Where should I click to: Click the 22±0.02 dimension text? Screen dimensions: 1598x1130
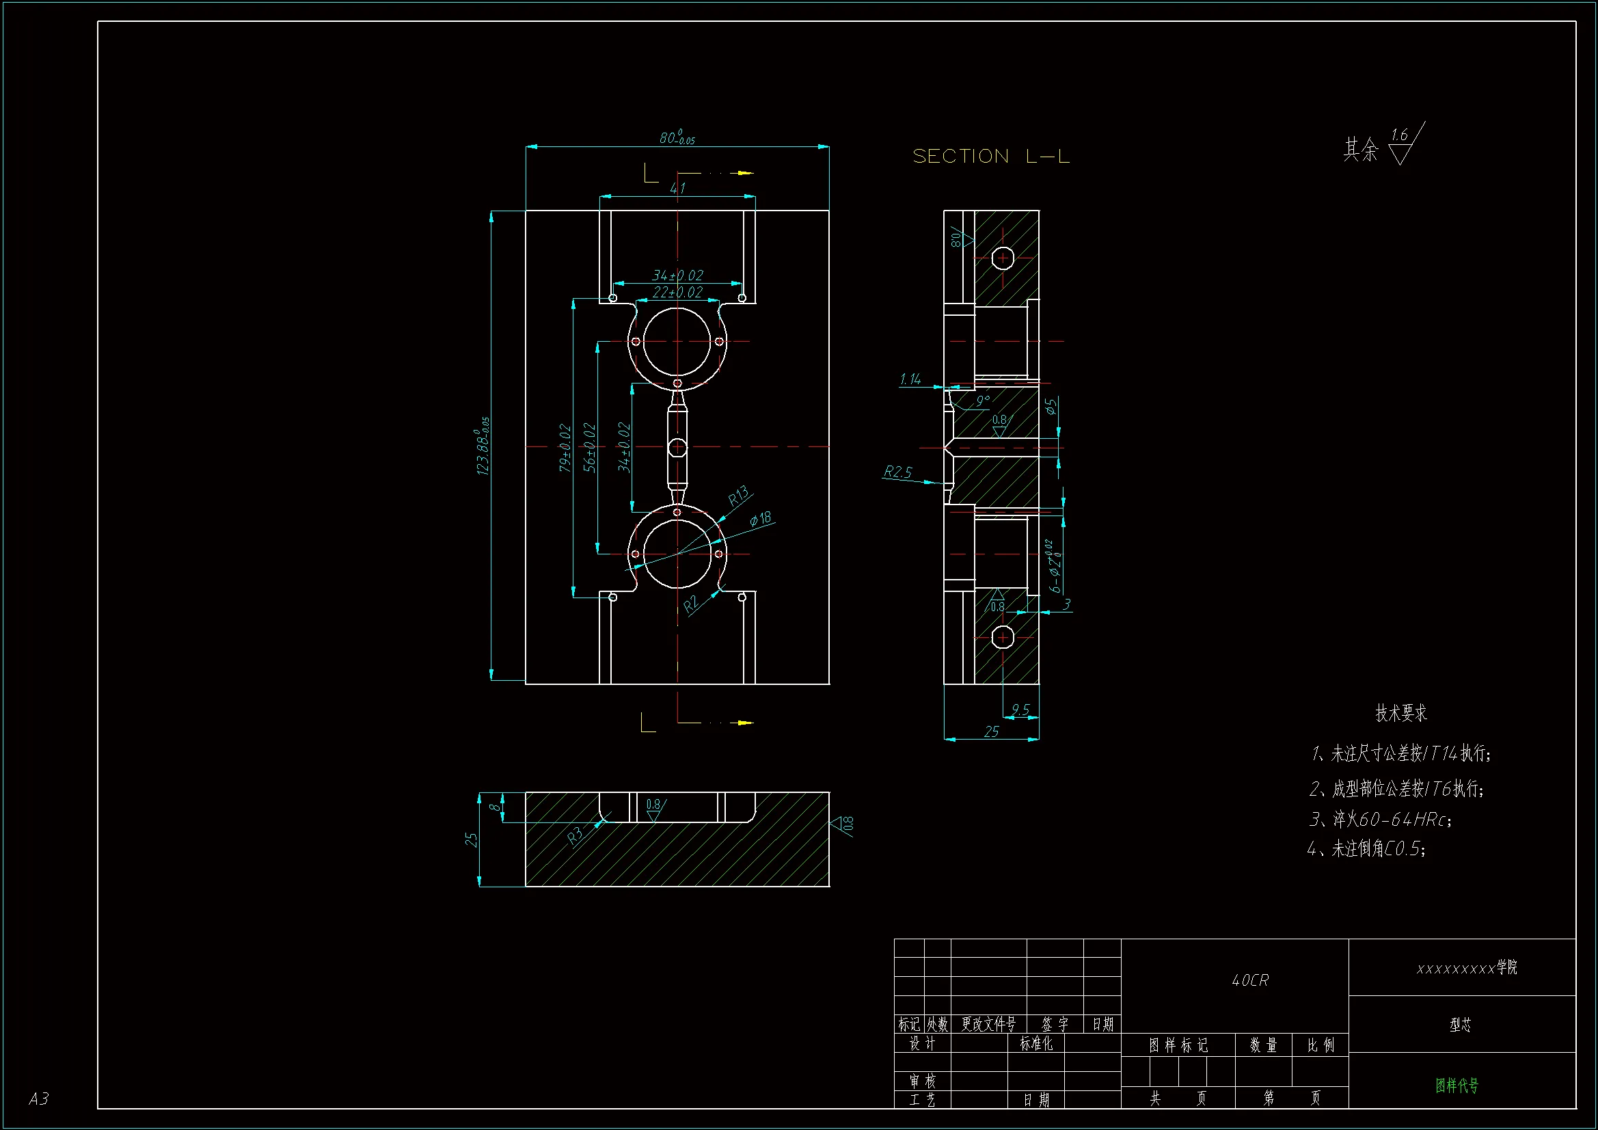click(x=677, y=293)
